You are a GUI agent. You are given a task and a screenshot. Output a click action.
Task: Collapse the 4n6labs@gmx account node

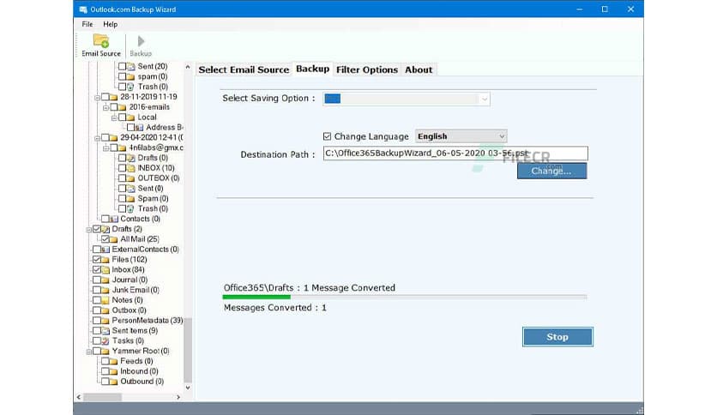105,148
